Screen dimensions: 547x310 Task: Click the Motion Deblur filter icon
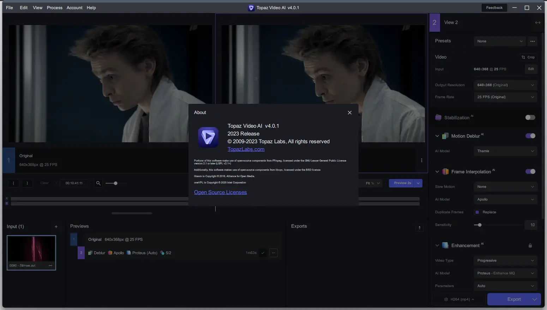click(x=445, y=136)
